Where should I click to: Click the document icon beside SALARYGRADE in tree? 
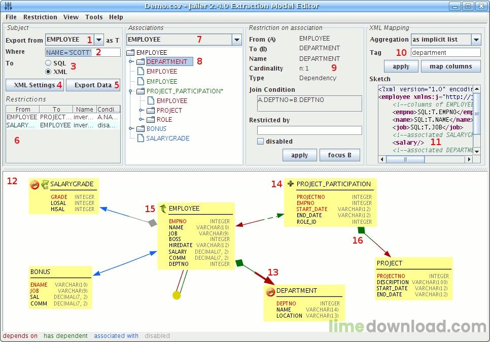141,138
